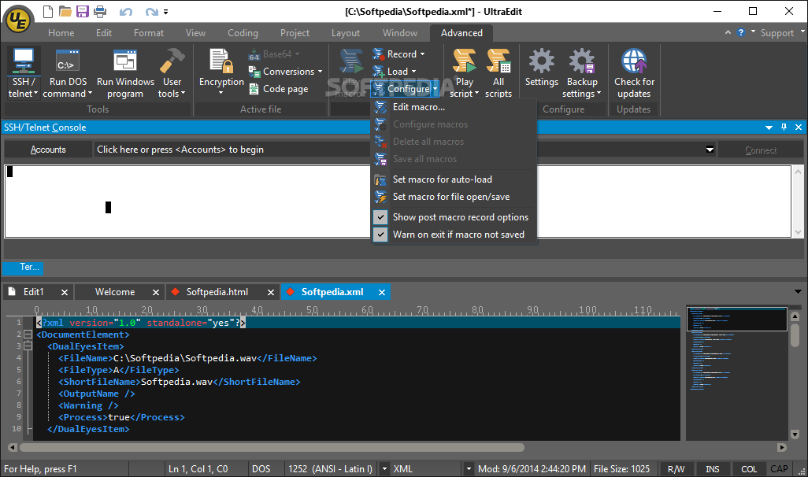Image resolution: width=808 pixels, height=477 pixels.
Task: Click the Accounts button
Action: (x=48, y=150)
